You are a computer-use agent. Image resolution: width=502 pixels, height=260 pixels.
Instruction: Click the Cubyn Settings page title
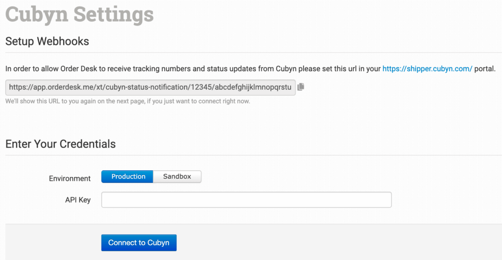tap(79, 14)
